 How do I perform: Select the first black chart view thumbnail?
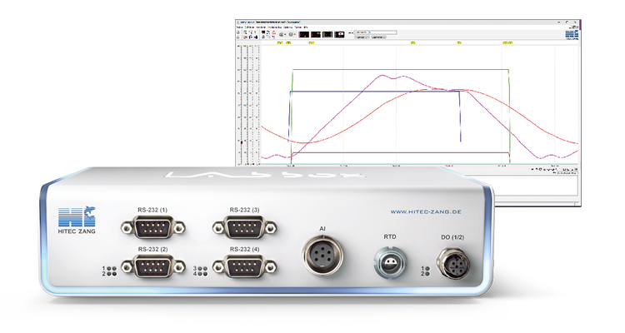coord(303,35)
